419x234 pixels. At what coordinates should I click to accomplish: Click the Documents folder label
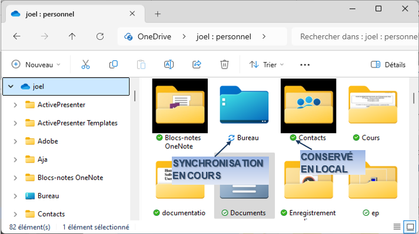tap(248, 213)
